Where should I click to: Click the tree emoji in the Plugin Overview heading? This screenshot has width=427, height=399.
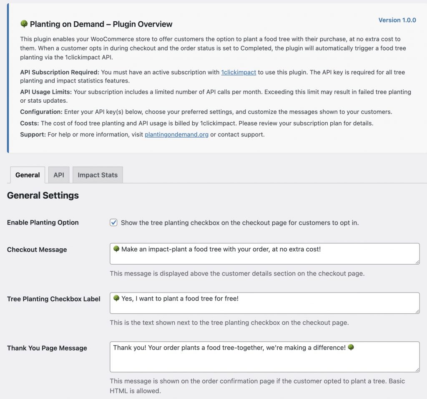pos(24,24)
